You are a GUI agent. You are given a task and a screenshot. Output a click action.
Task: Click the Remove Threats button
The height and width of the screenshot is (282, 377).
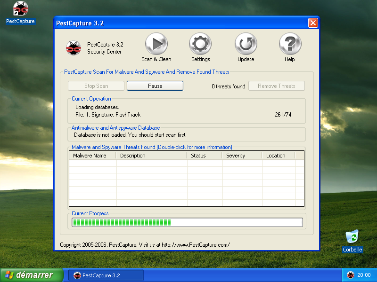click(x=277, y=86)
